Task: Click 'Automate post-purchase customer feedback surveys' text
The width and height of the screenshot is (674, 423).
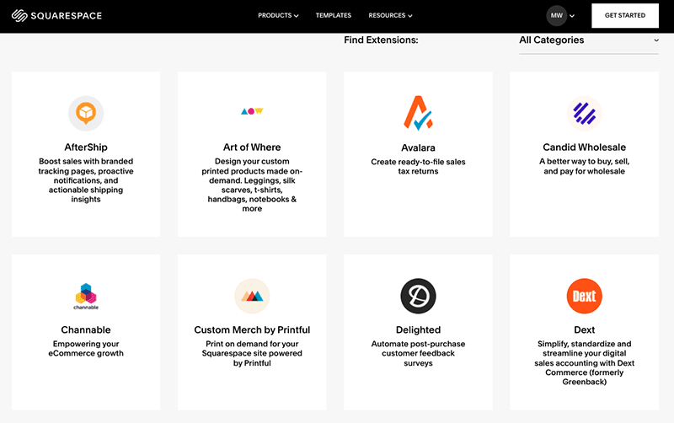Action: pyautogui.click(x=418, y=353)
